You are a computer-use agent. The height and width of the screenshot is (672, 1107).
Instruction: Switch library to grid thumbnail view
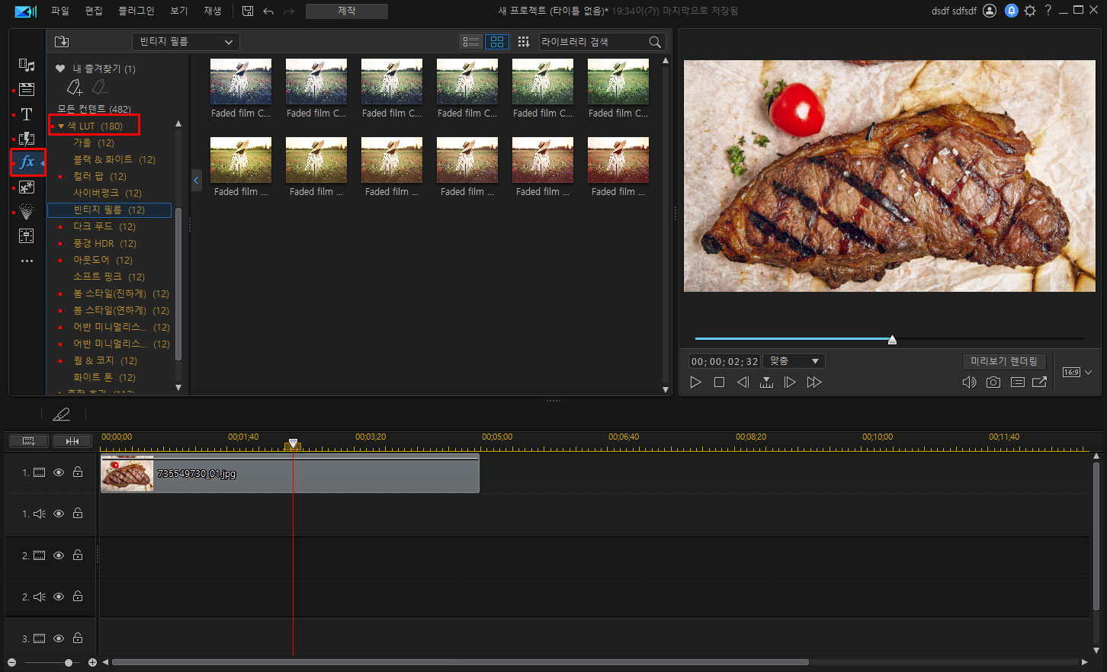[497, 42]
